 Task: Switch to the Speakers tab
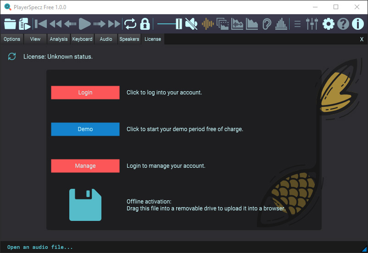(129, 39)
